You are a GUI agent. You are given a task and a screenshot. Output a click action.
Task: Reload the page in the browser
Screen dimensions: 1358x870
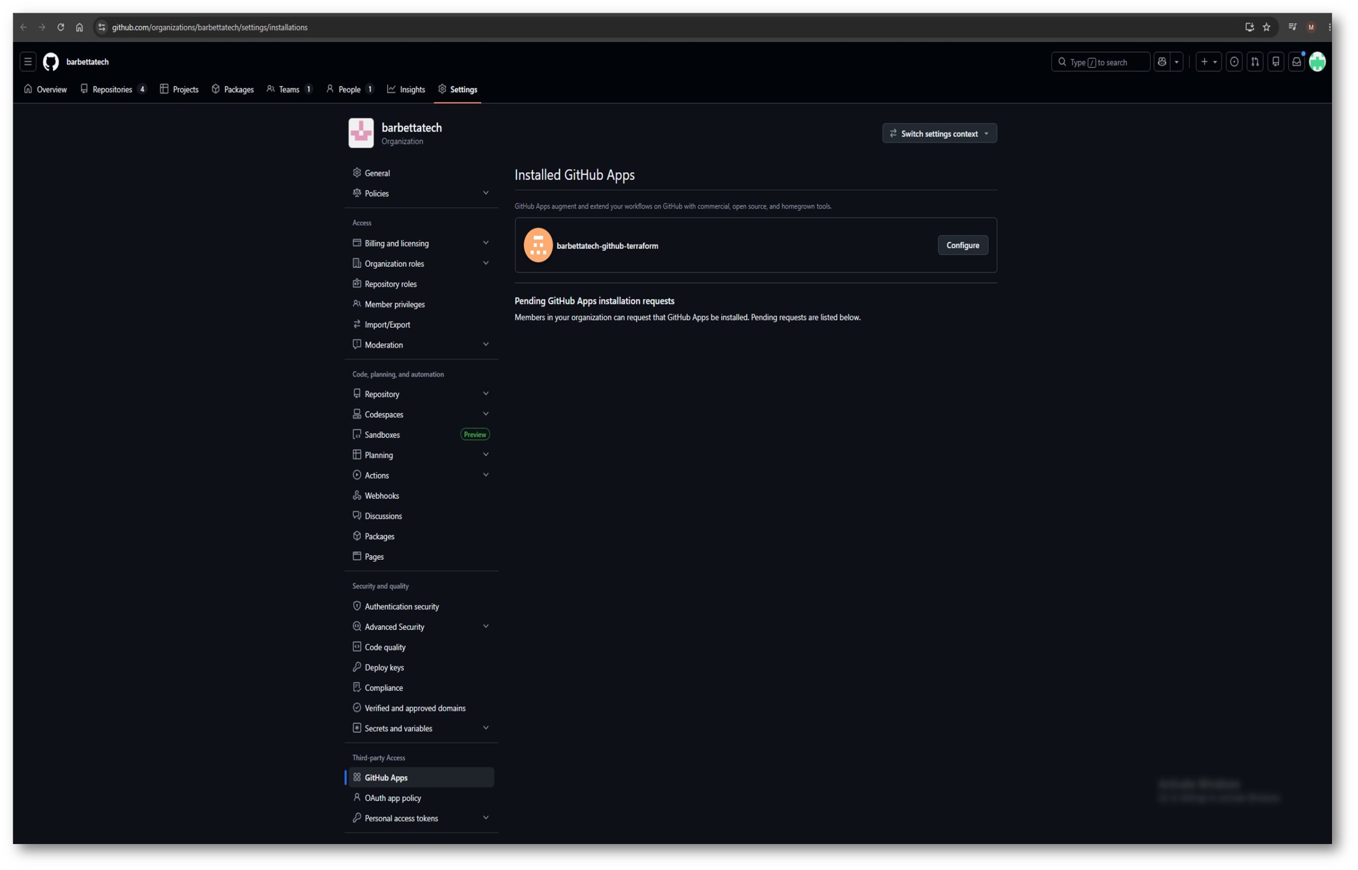pyautogui.click(x=60, y=27)
